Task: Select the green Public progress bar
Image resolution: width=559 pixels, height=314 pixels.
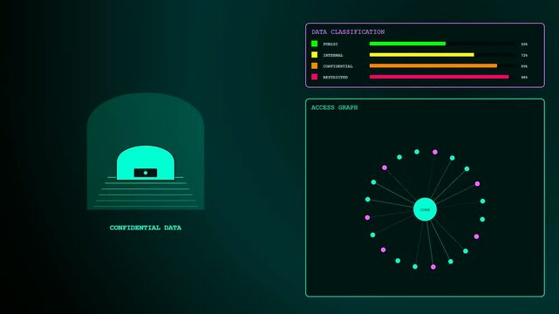Action: [x=407, y=44]
